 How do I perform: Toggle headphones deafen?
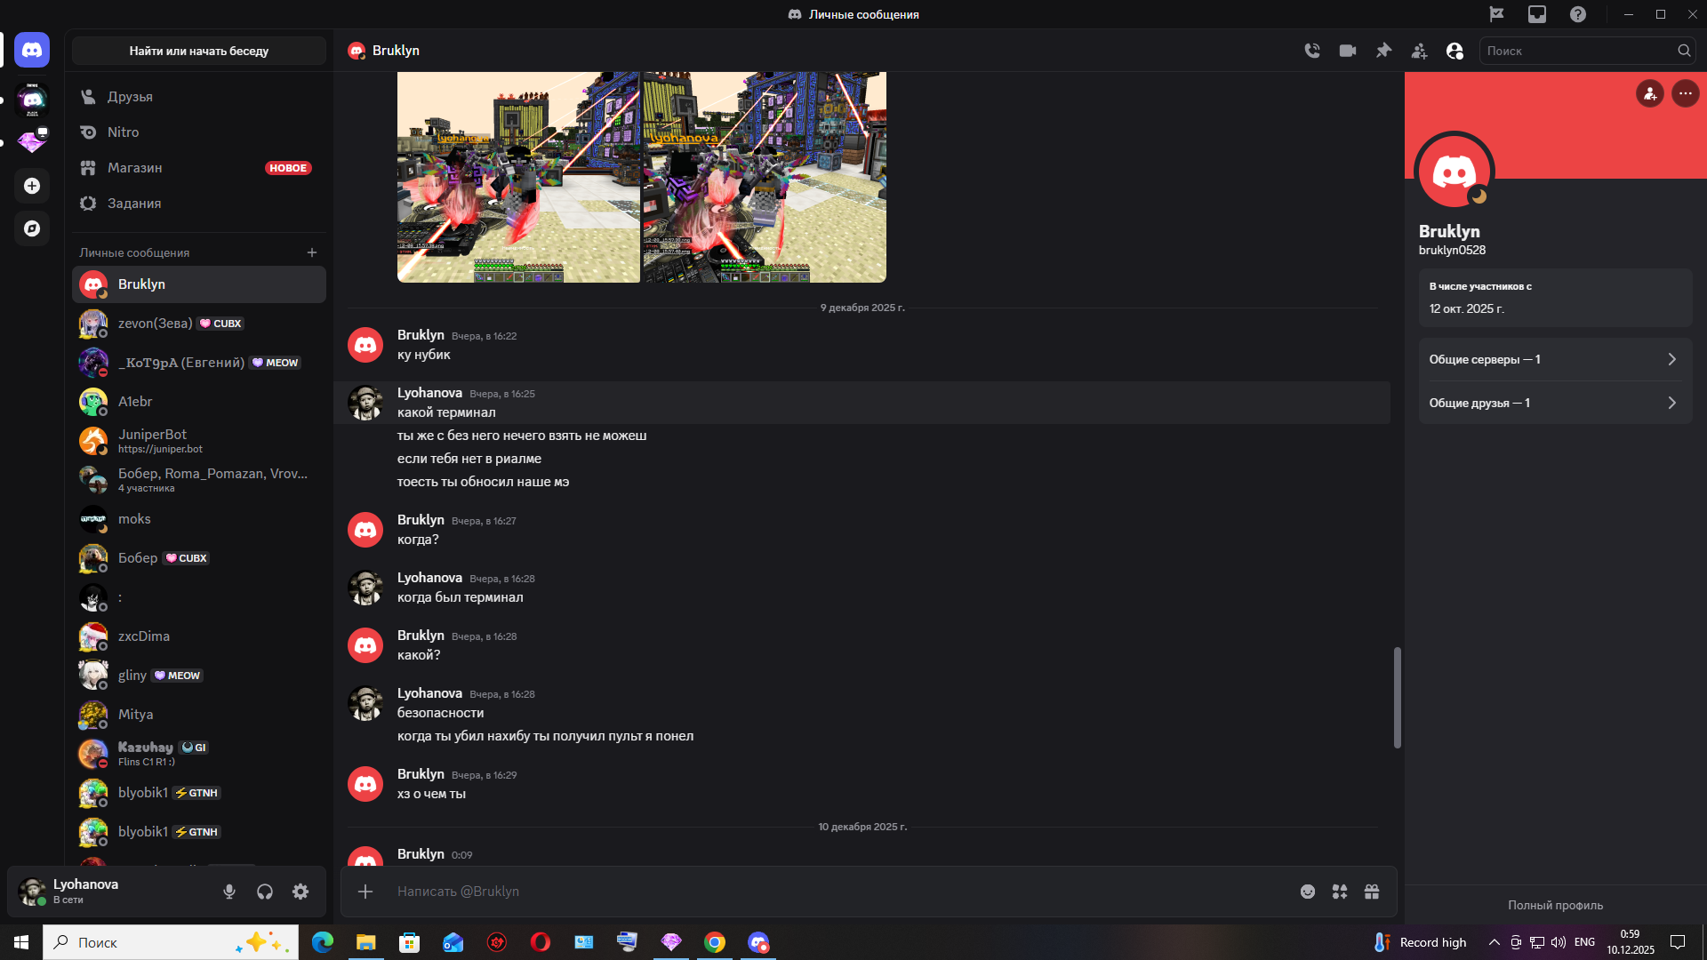pos(265,892)
